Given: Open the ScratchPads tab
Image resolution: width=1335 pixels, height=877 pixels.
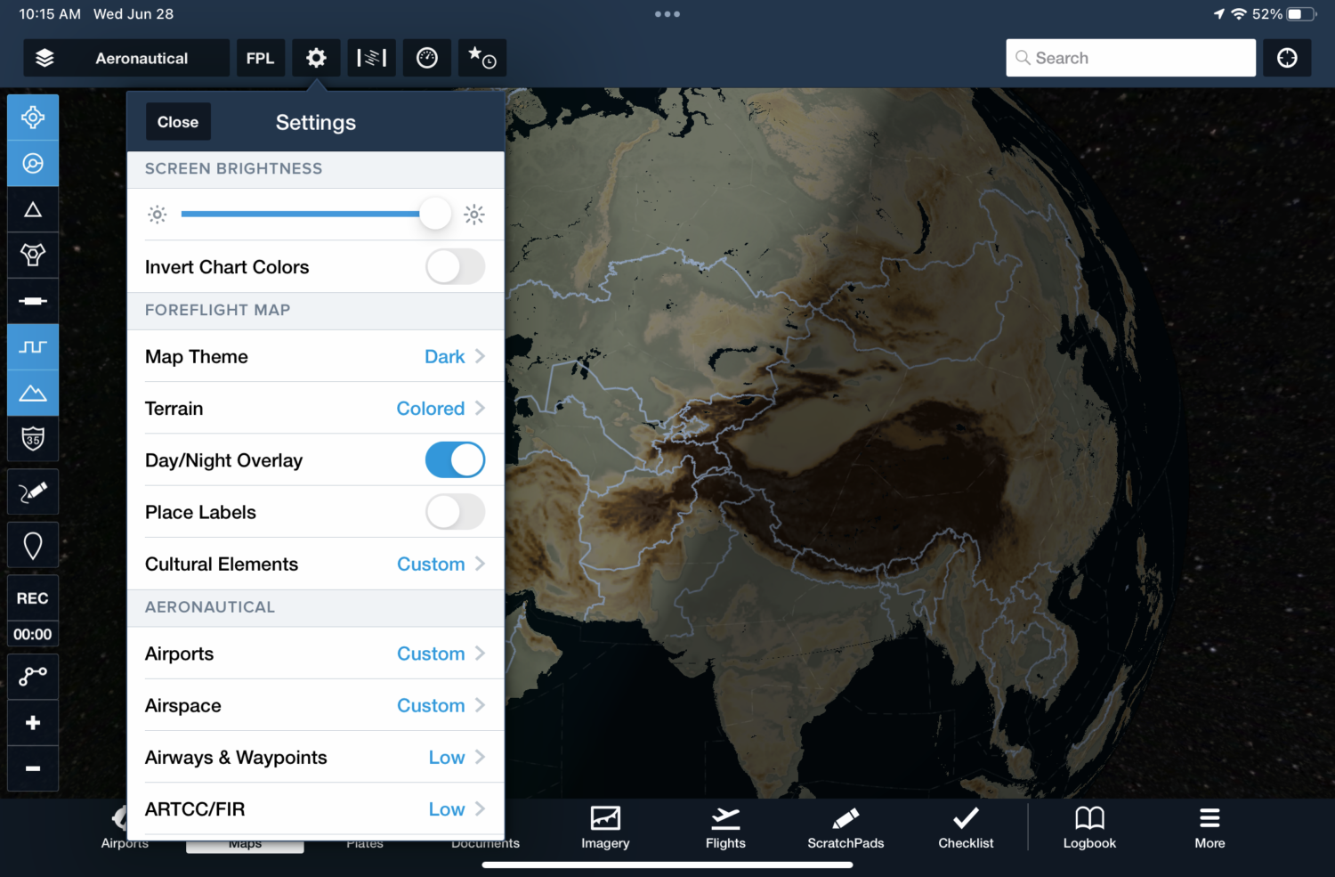Looking at the screenshot, I should [x=845, y=828].
